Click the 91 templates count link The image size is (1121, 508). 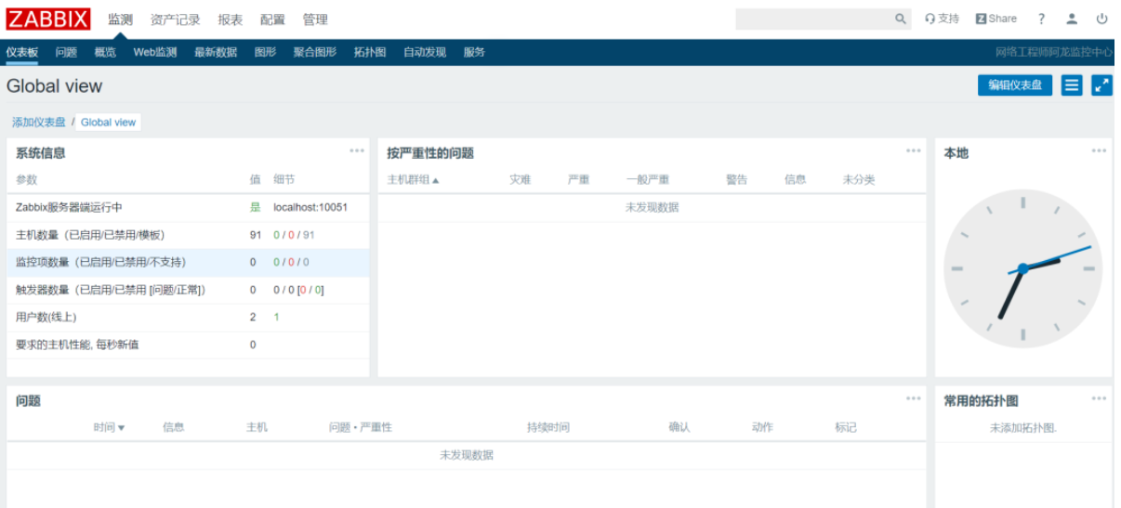tap(309, 235)
